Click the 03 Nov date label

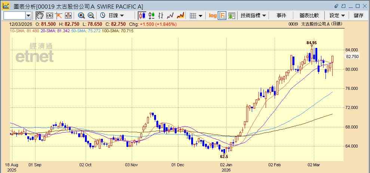pyautogui.click(x=131, y=165)
